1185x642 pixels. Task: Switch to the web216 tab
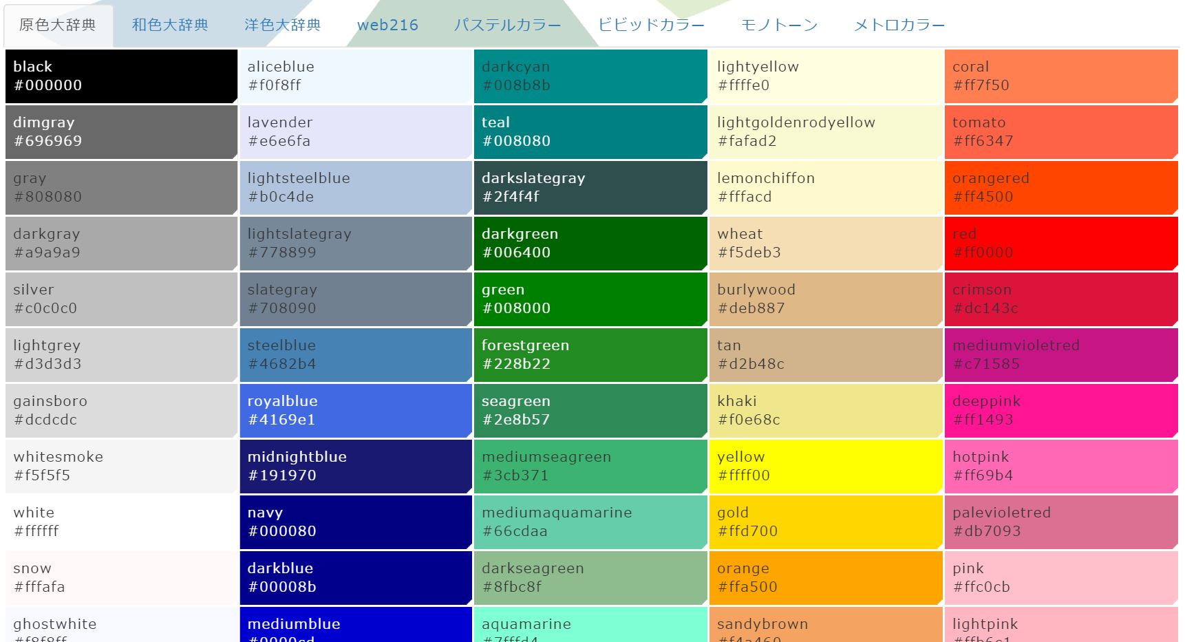click(x=387, y=24)
